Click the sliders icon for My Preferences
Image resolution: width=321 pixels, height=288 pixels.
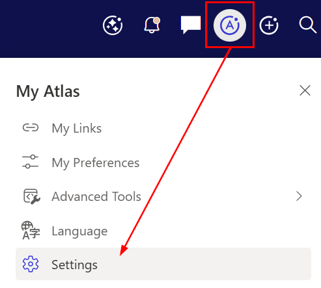(x=31, y=162)
